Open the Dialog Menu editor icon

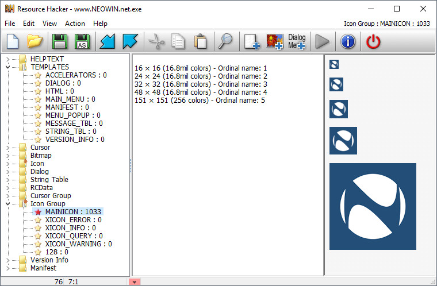297,42
